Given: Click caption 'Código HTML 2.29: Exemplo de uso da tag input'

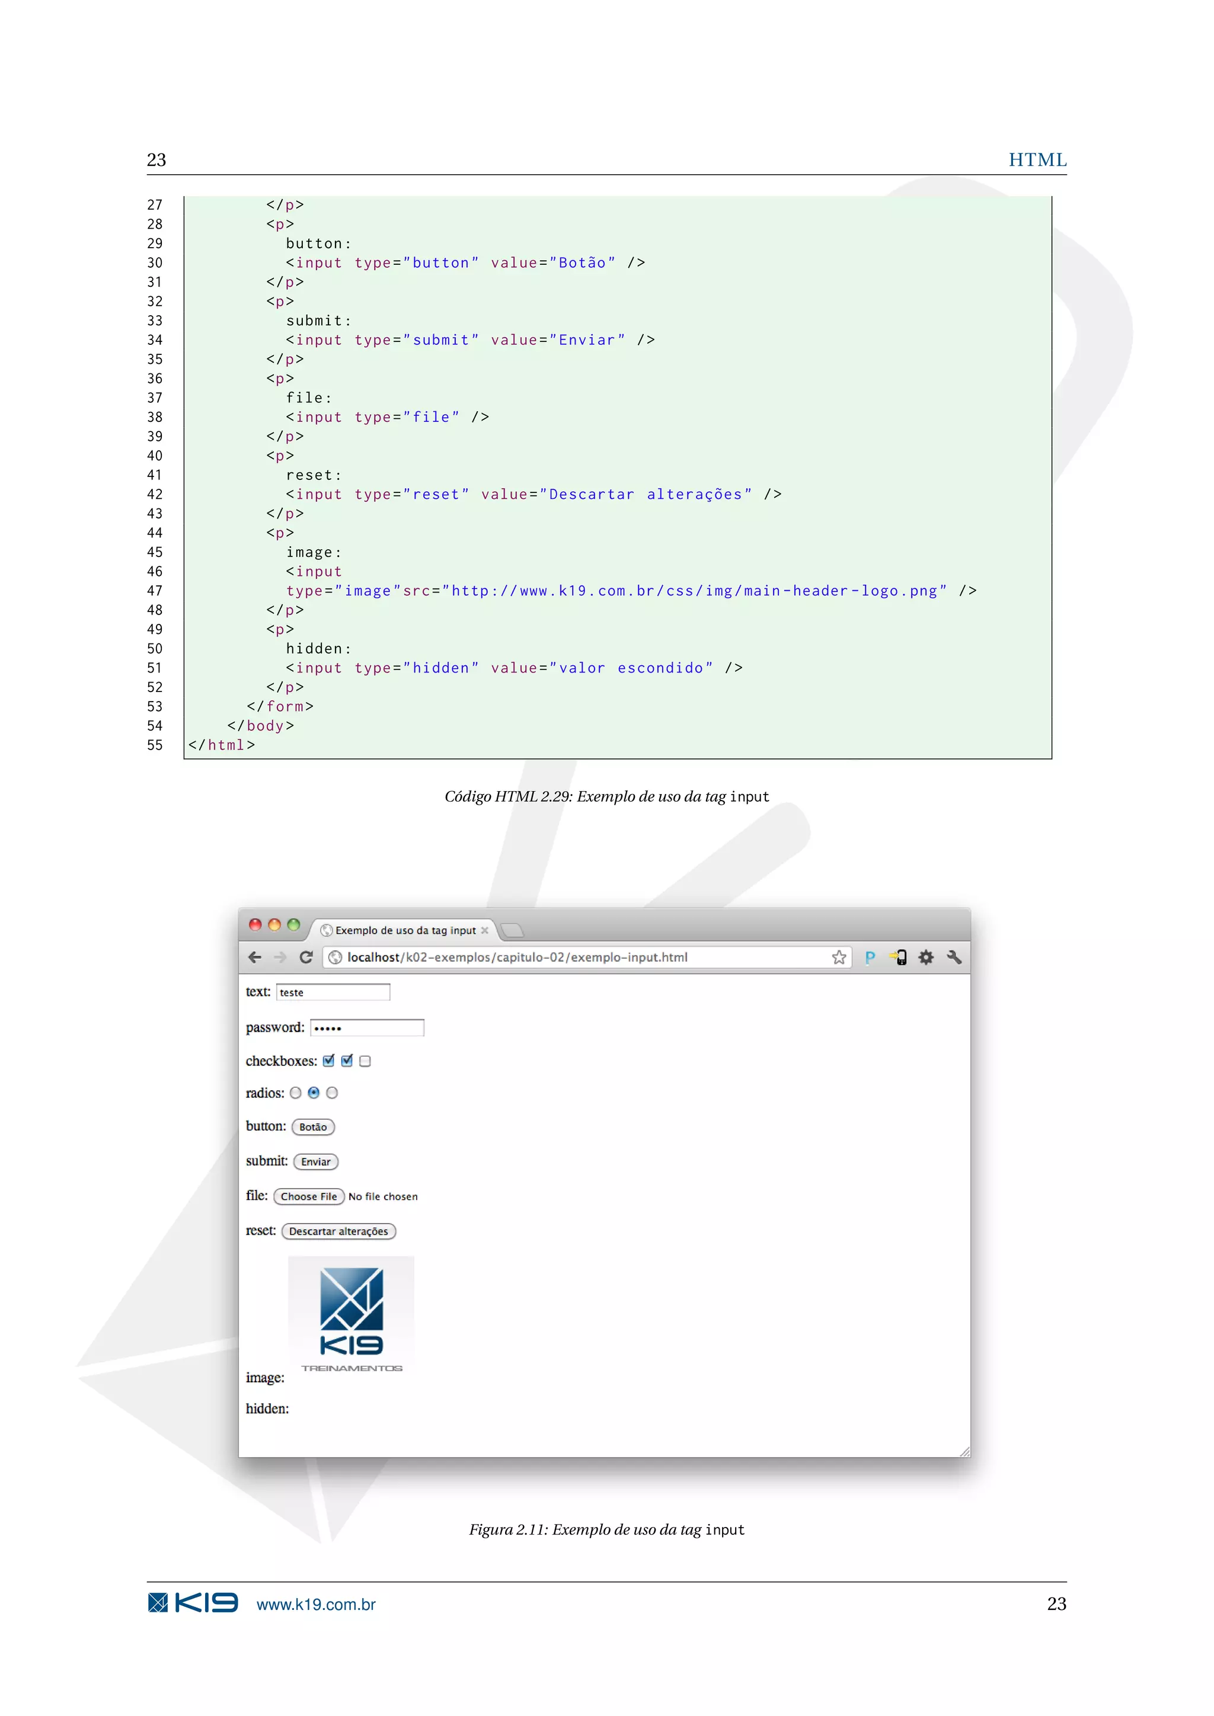Looking at the screenshot, I should tap(607, 797).
